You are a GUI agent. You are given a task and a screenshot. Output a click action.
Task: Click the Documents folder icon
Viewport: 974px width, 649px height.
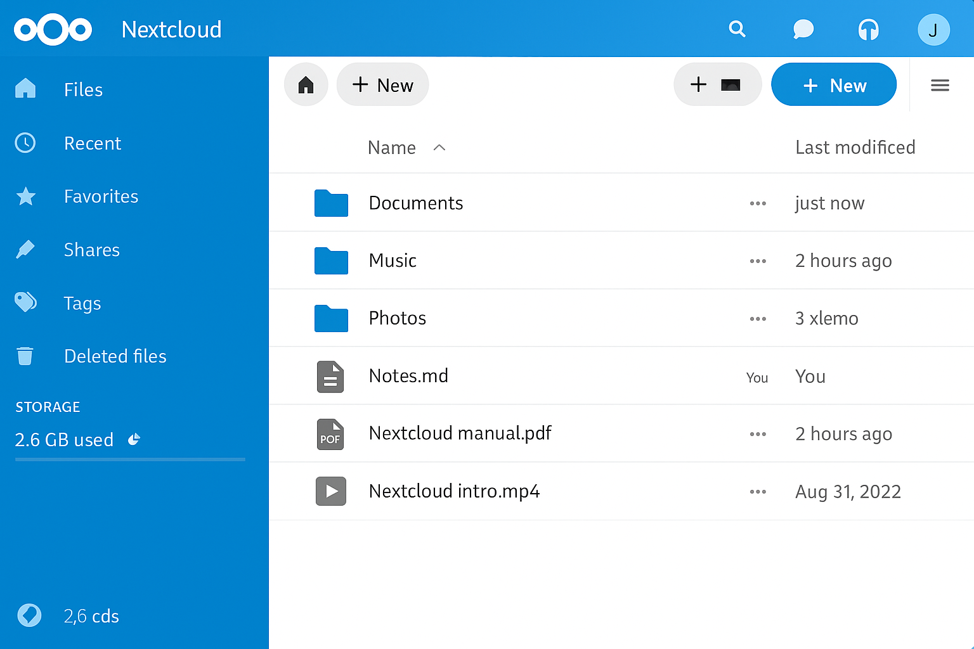(x=331, y=203)
